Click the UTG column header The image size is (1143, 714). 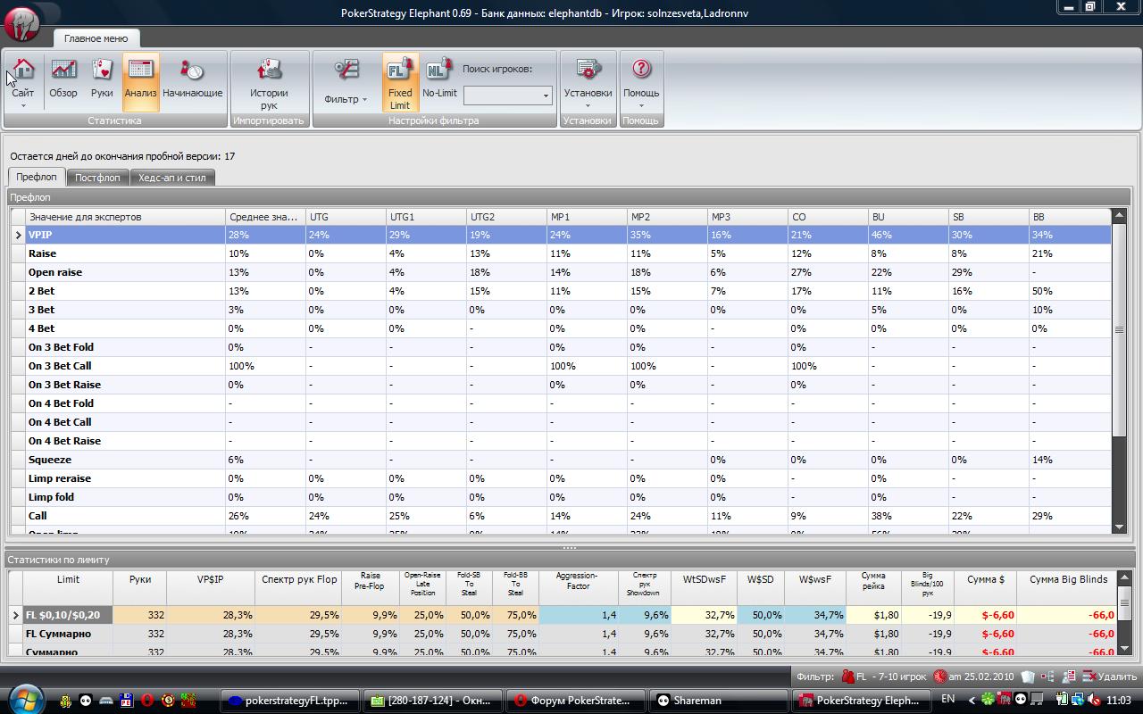(x=346, y=217)
